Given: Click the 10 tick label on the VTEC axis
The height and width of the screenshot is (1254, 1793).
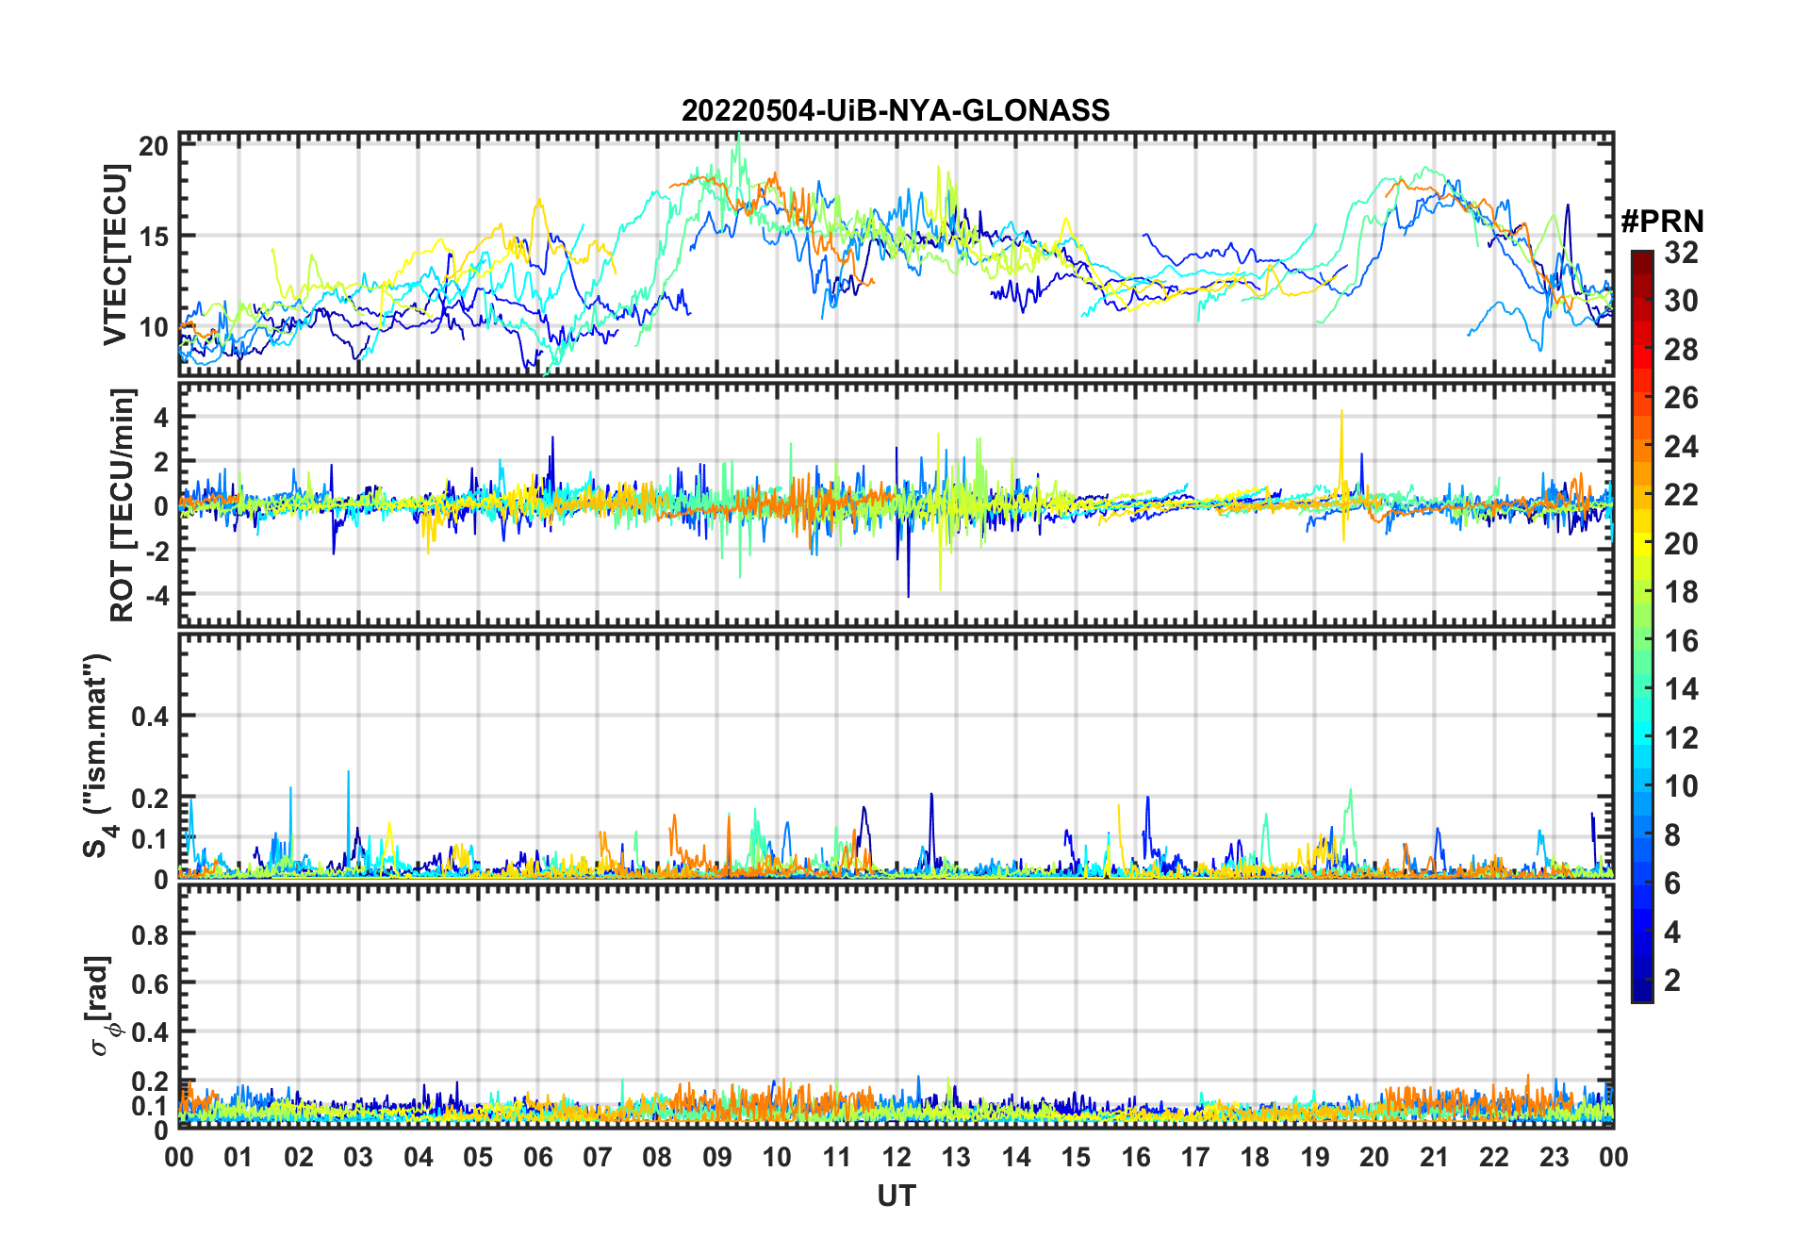Looking at the screenshot, I should [154, 328].
